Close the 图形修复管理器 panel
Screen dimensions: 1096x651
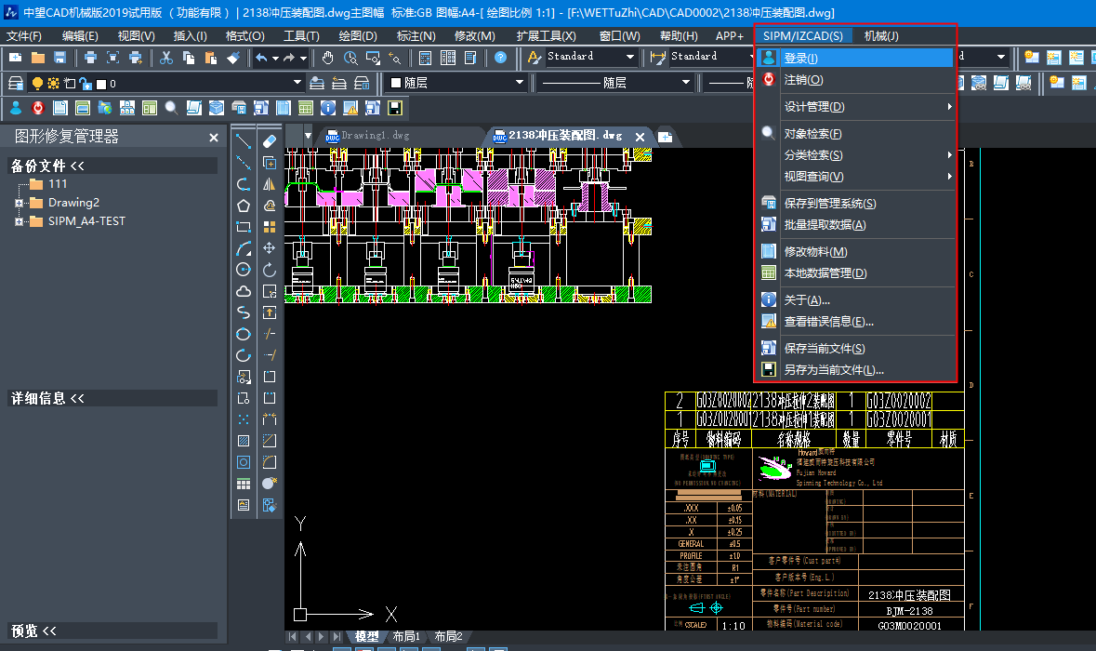click(214, 138)
